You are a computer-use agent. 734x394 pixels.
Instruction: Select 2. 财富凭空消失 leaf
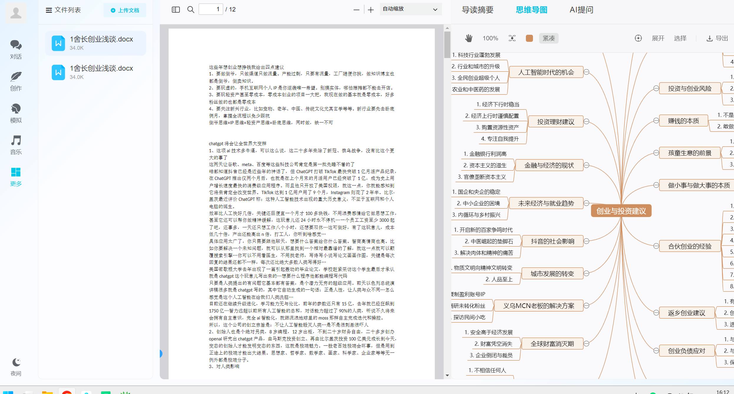(493, 344)
